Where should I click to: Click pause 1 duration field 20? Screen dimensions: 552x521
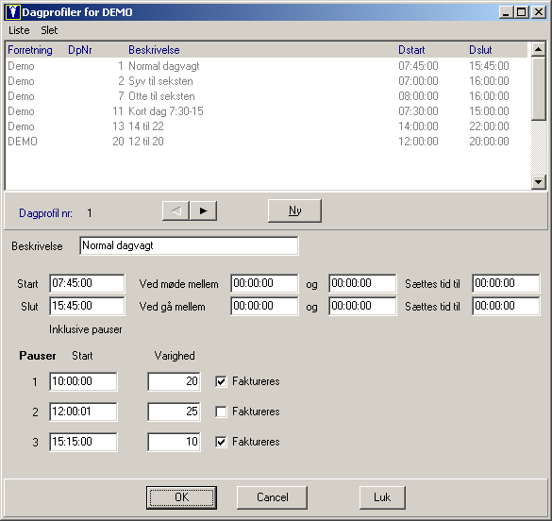(x=174, y=381)
